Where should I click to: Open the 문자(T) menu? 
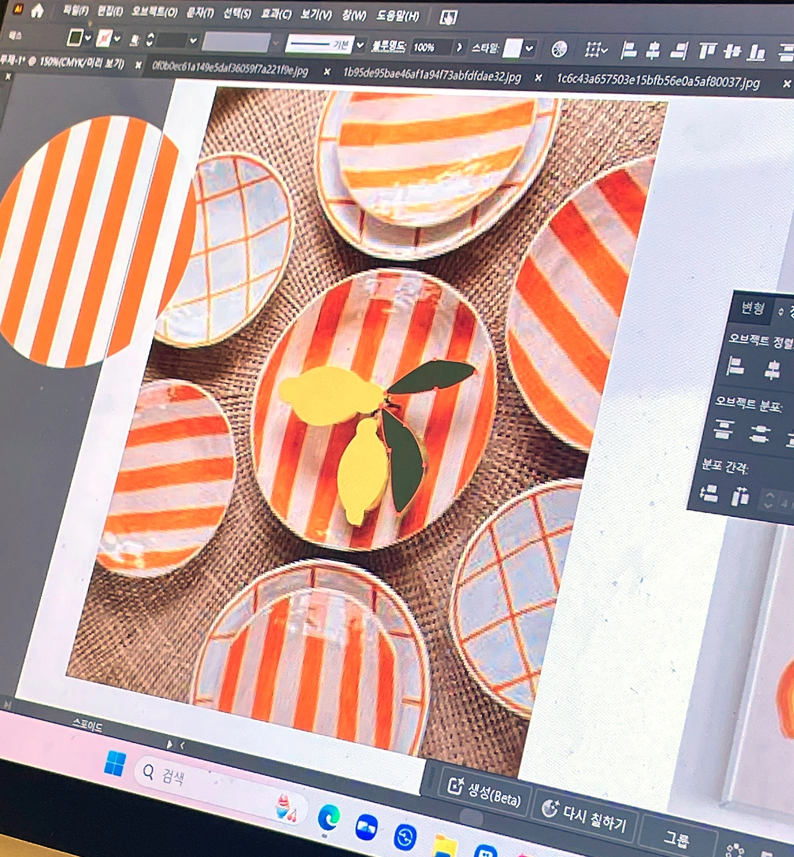(200, 12)
